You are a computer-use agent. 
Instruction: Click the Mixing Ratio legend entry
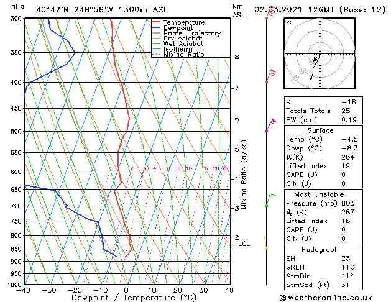pyautogui.click(x=178, y=54)
